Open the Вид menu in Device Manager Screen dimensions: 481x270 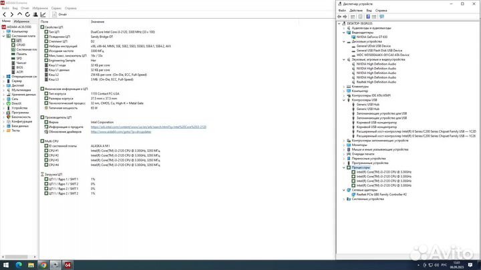pyautogui.click(x=369, y=11)
